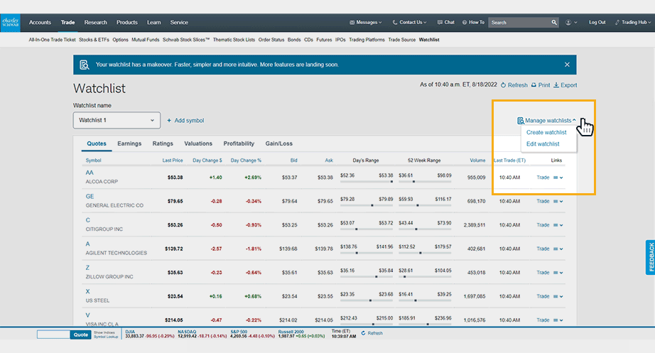Open Schwab Stock Slices
Viewport: 655px width, 353px height.
(x=186, y=40)
